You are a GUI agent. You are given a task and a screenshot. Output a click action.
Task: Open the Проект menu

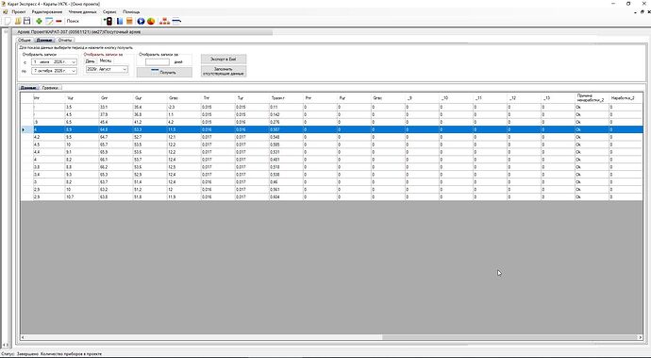(19, 12)
